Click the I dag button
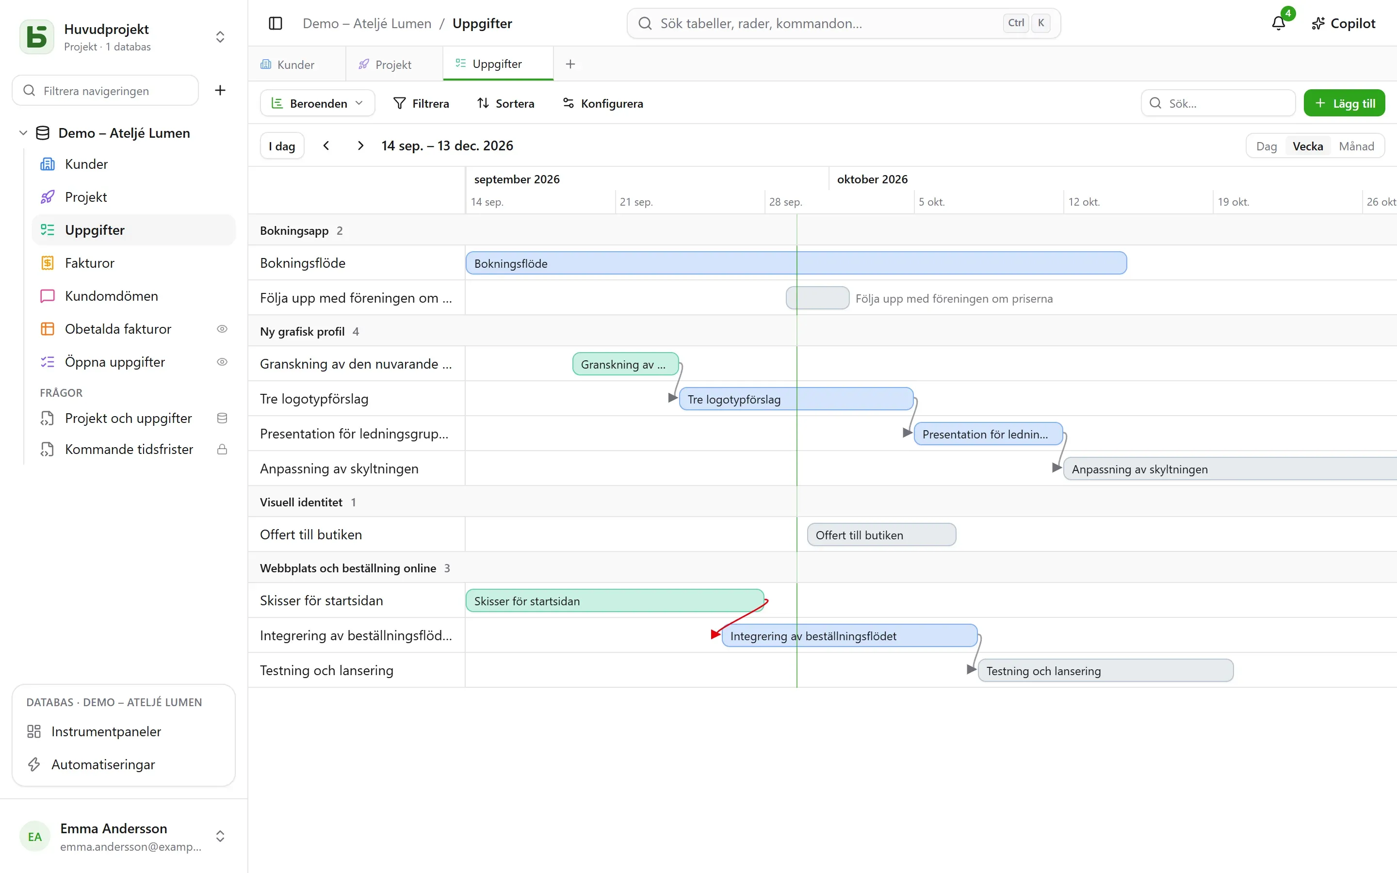 tap(282, 146)
